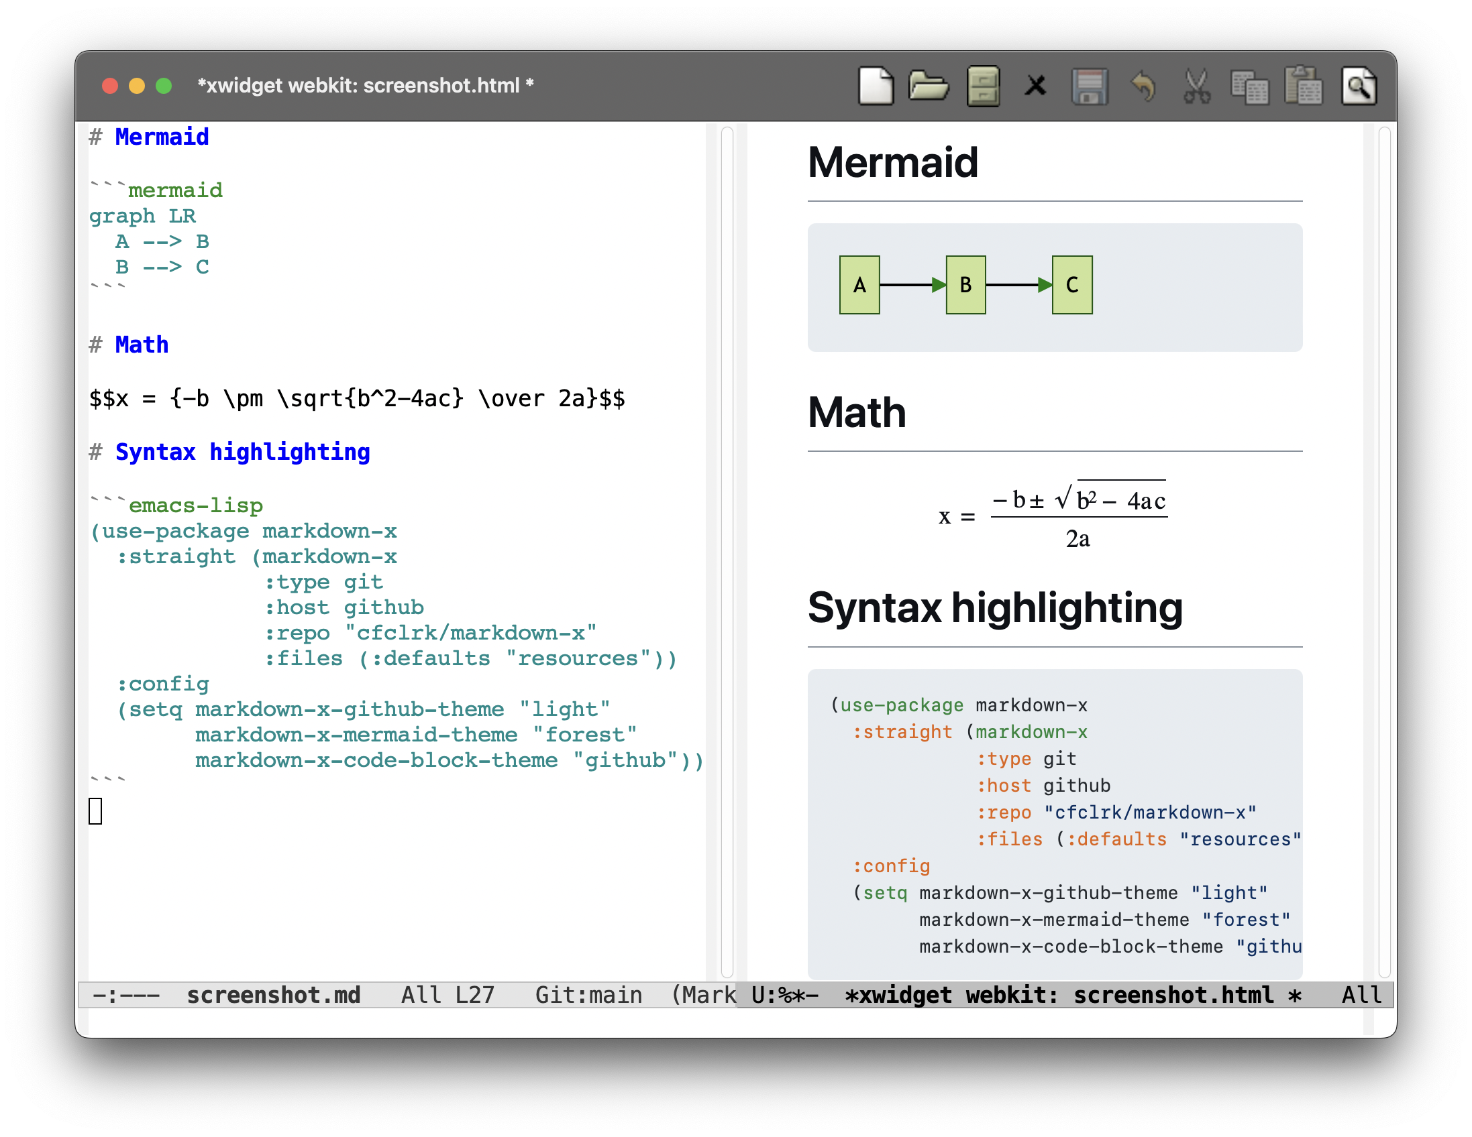Kill the buffer with the X icon
Screen dimensions: 1472x1137
(1035, 86)
